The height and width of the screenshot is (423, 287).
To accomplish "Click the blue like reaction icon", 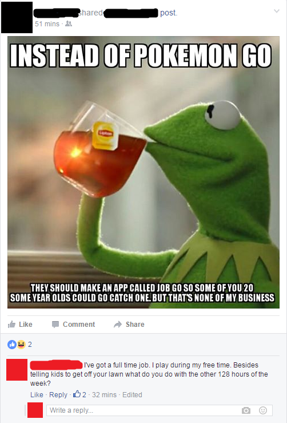I will point(12,345).
